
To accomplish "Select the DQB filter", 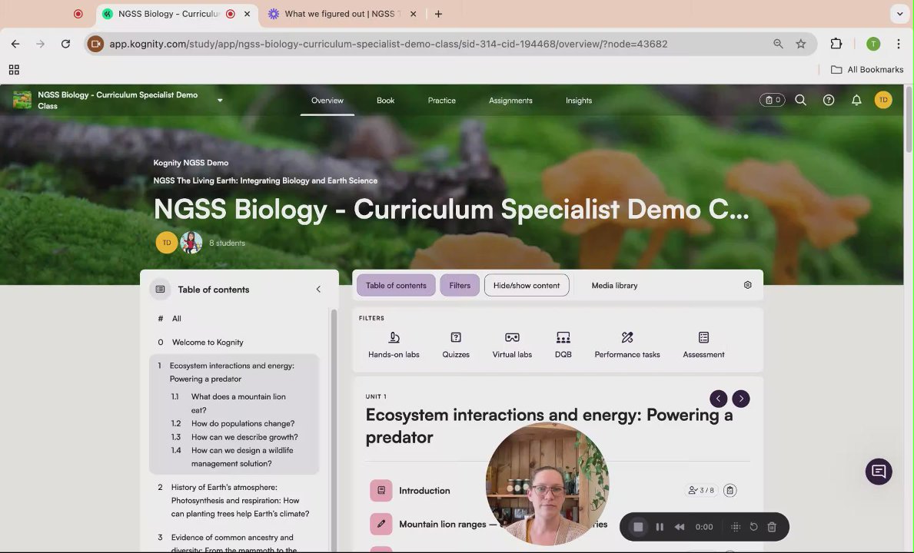I will pyautogui.click(x=563, y=344).
